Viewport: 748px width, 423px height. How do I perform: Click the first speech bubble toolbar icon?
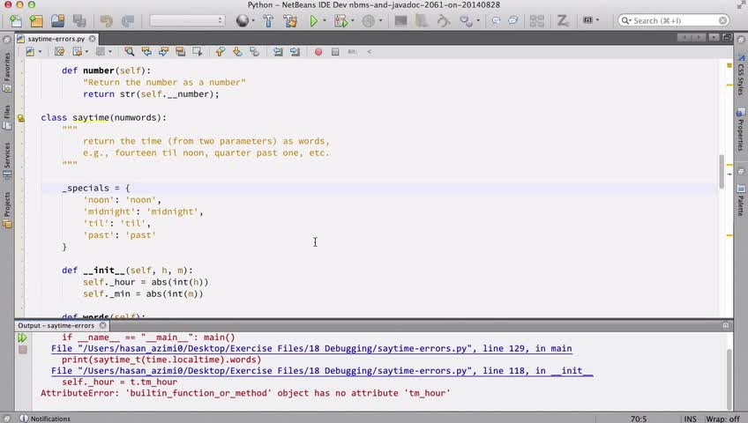[496, 21]
